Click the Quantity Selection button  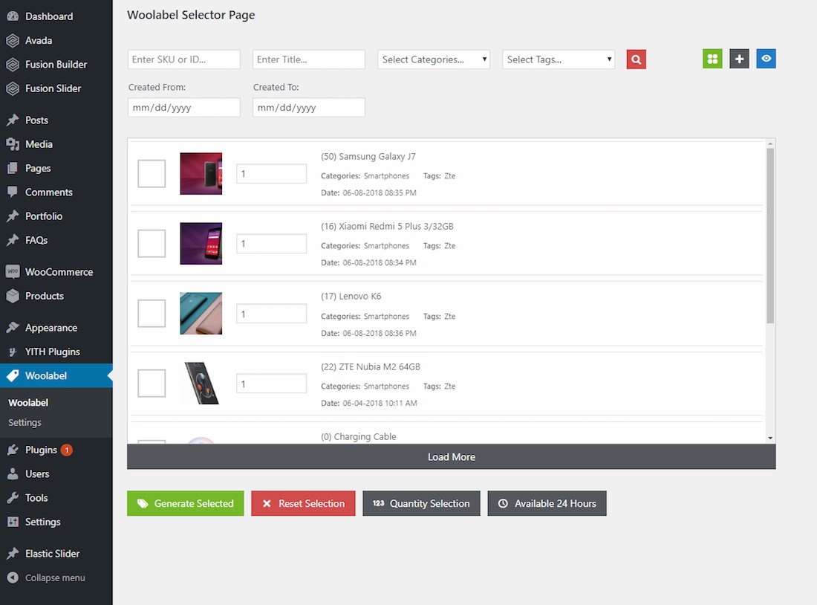point(422,503)
